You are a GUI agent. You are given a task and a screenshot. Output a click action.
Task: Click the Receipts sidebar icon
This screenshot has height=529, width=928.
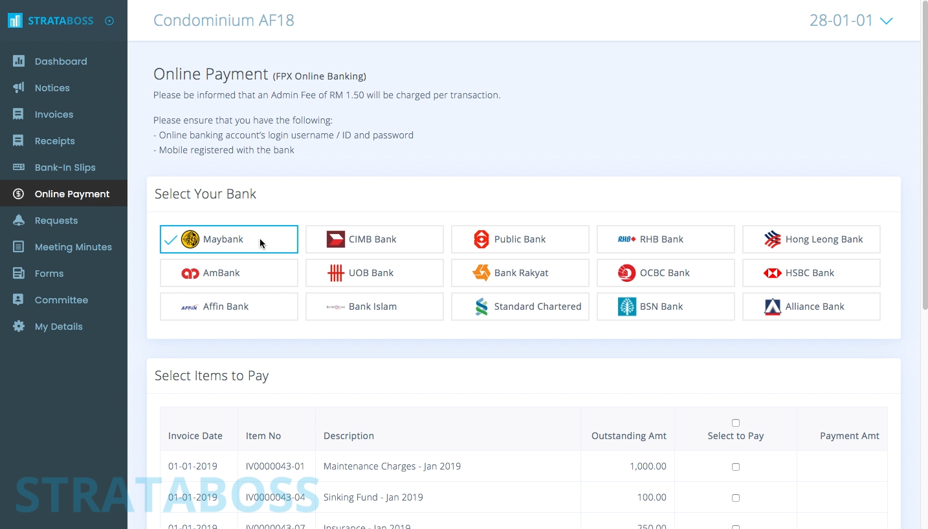(x=19, y=140)
